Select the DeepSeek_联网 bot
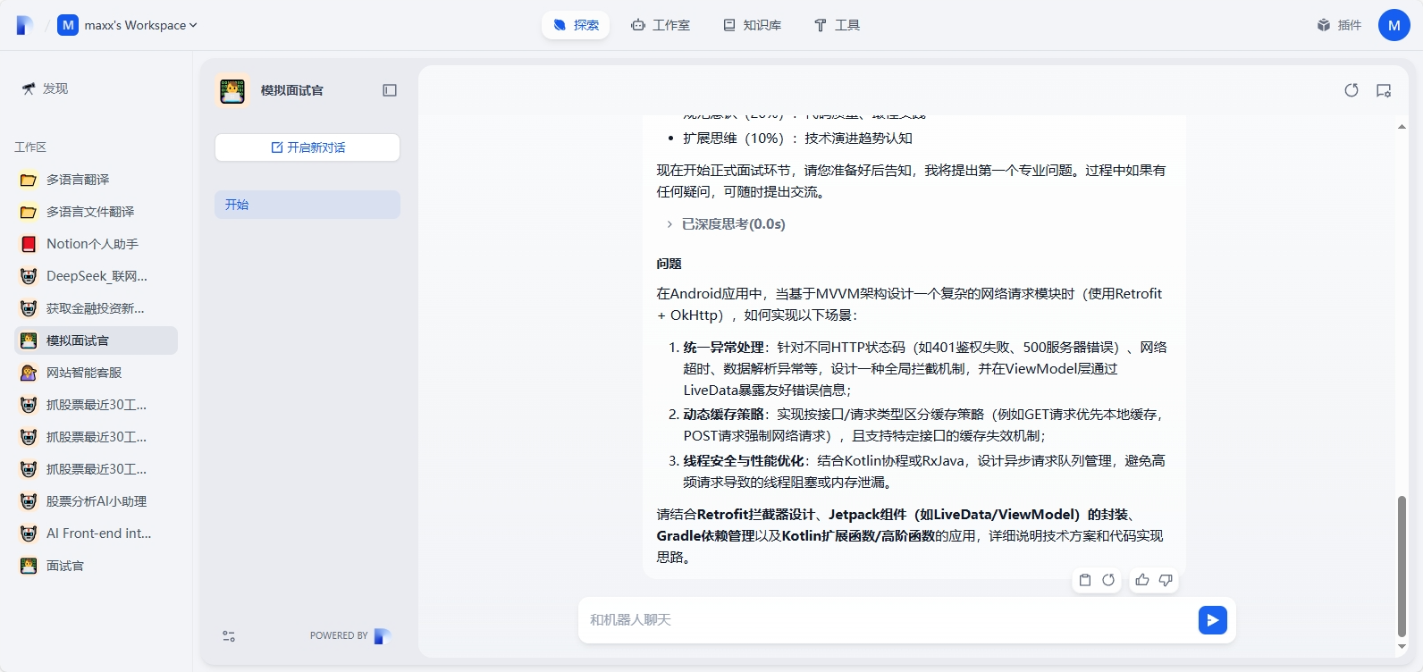The width and height of the screenshot is (1423, 672). coord(96,276)
